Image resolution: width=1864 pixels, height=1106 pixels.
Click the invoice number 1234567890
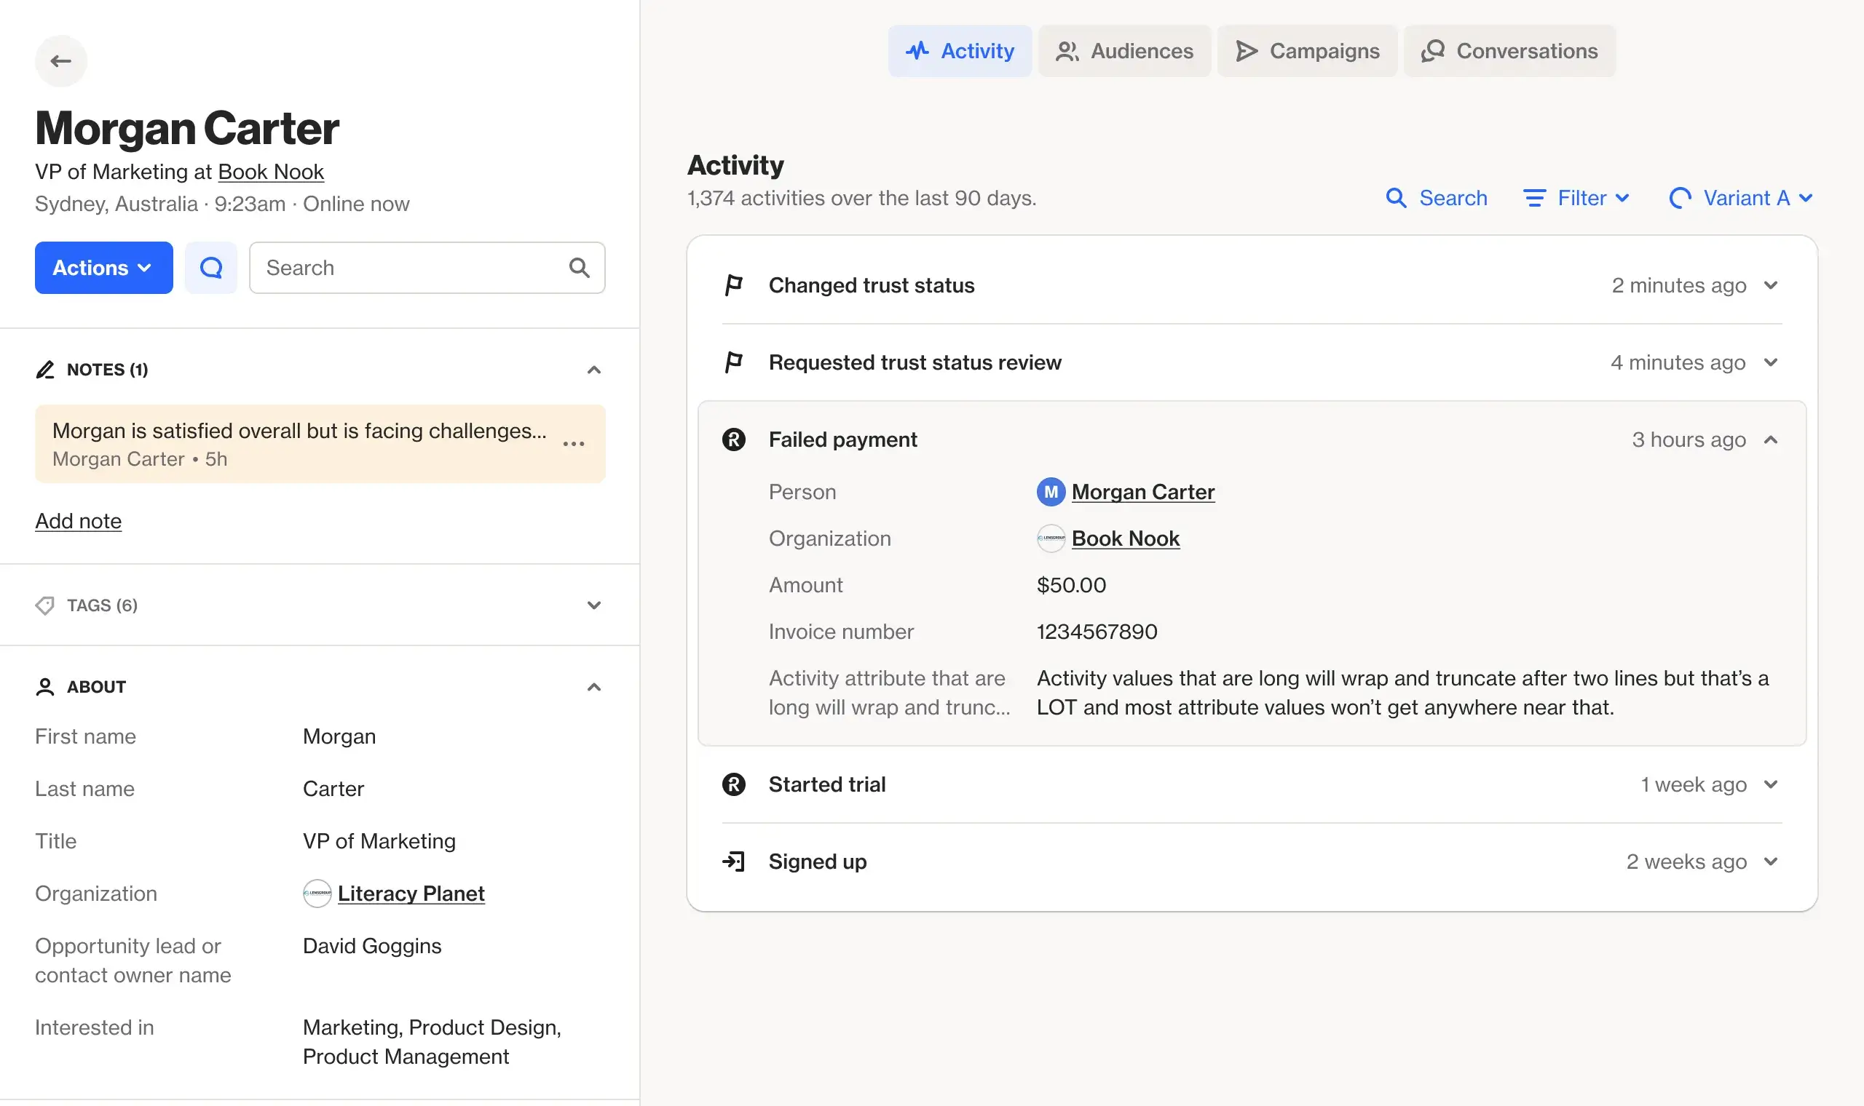coord(1097,632)
